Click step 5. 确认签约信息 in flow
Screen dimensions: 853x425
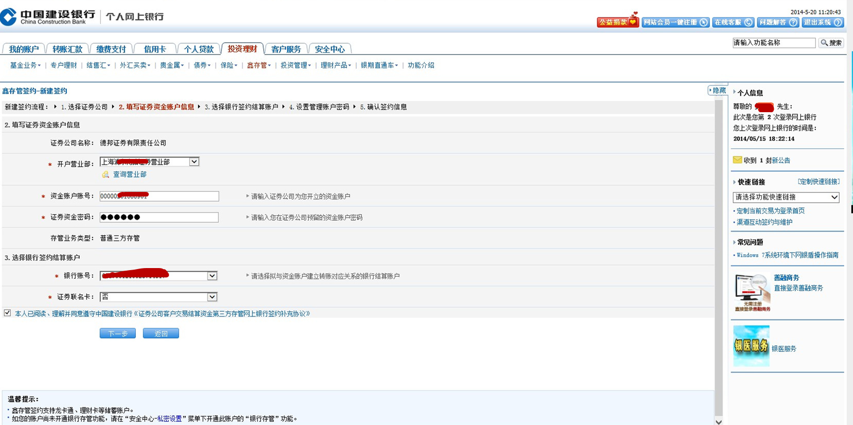point(384,107)
